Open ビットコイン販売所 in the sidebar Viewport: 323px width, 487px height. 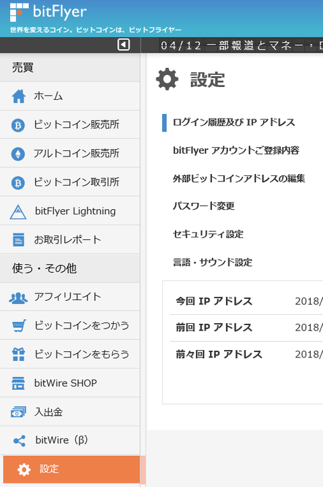pos(70,125)
